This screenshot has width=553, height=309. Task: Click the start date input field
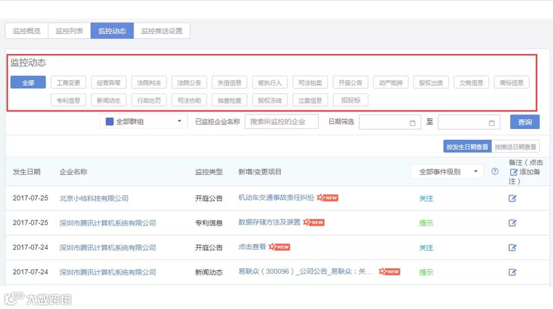coord(390,122)
